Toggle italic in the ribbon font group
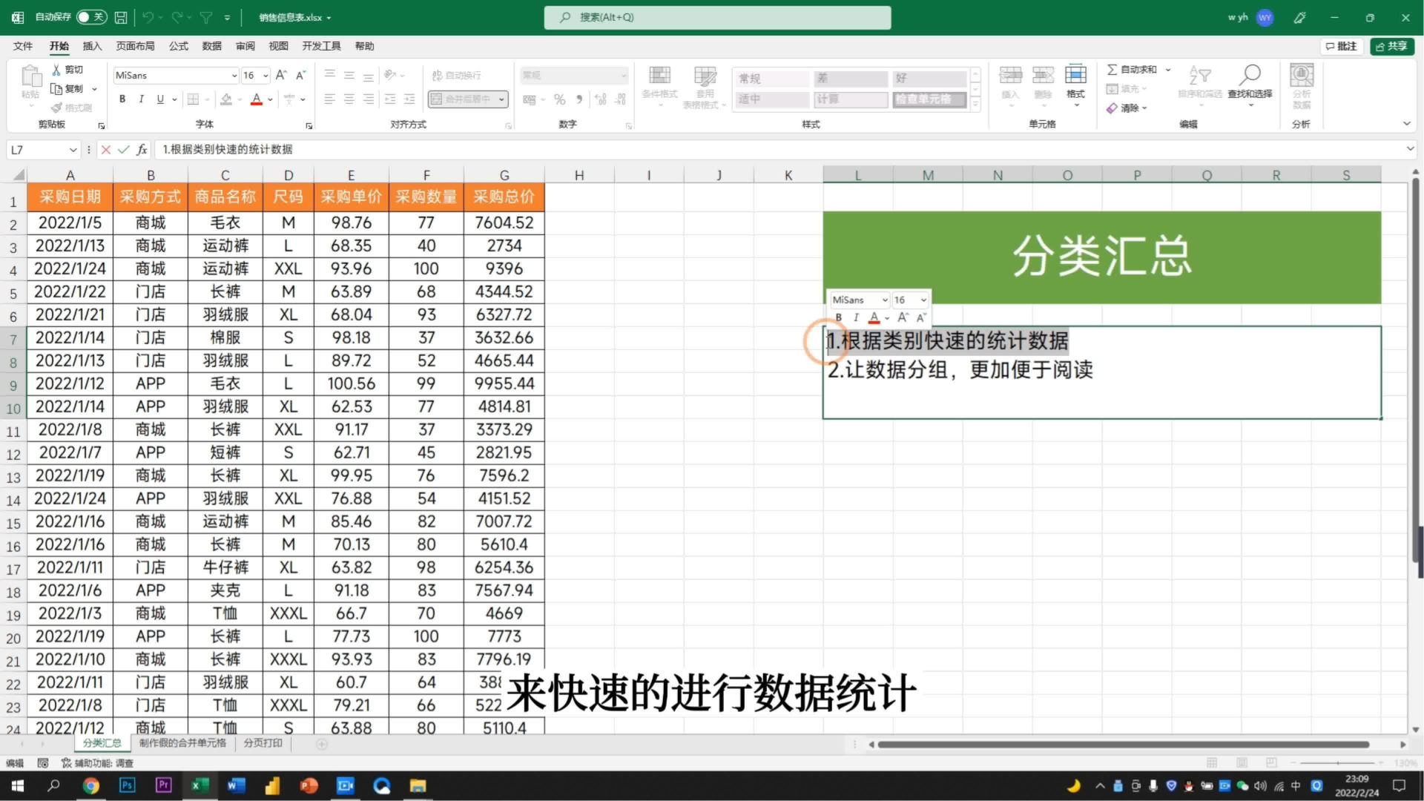The height and width of the screenshot is (801, 1424). (141, 99)
